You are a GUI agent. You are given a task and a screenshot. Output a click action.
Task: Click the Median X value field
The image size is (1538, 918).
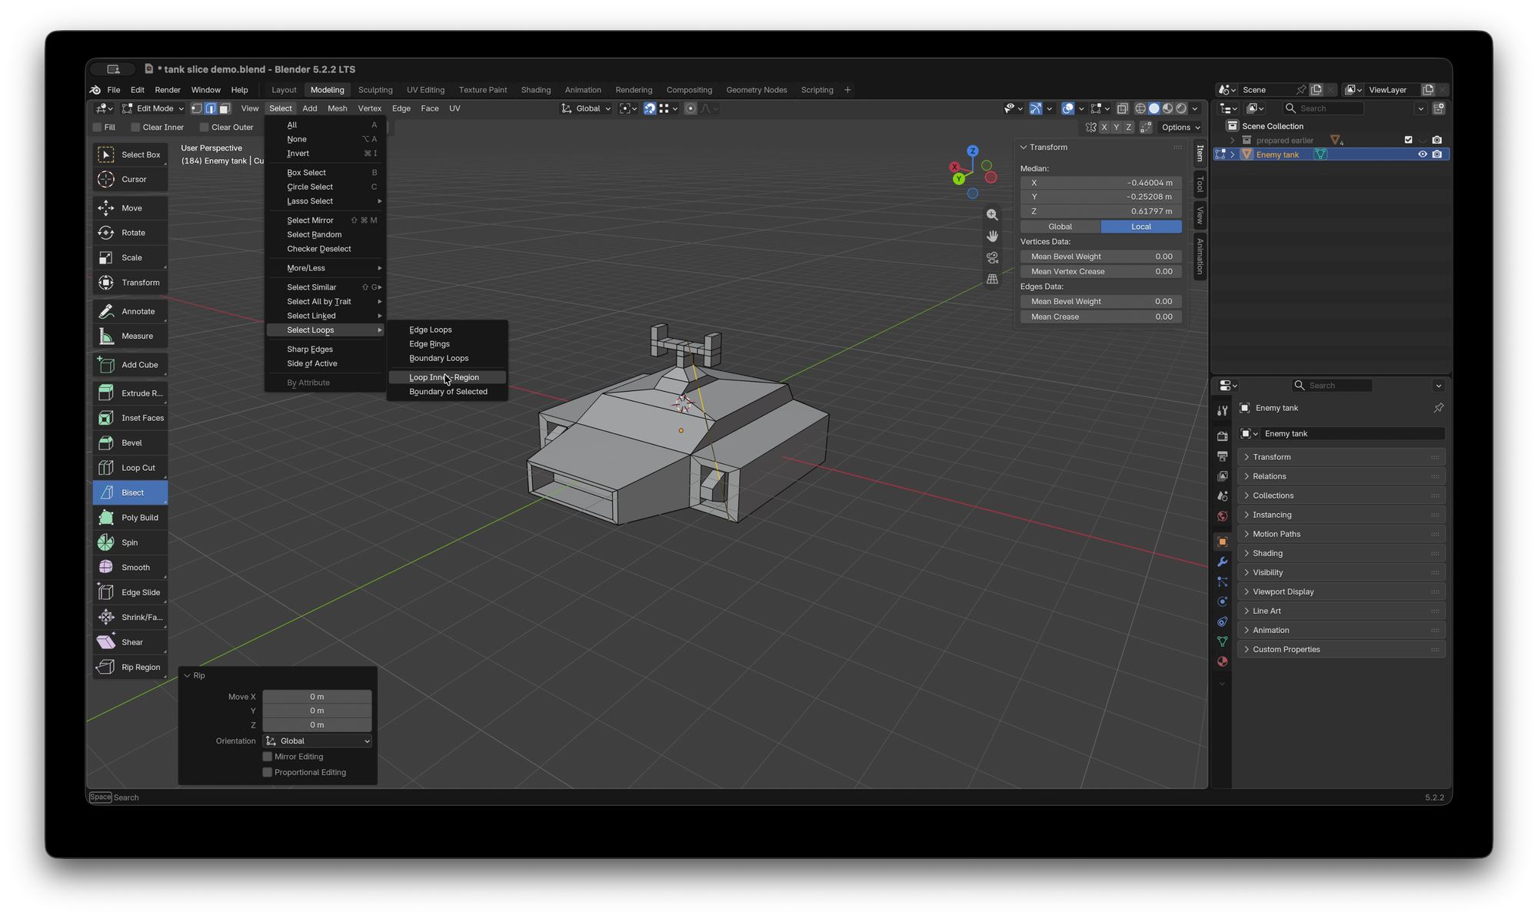pos(1100,183)
